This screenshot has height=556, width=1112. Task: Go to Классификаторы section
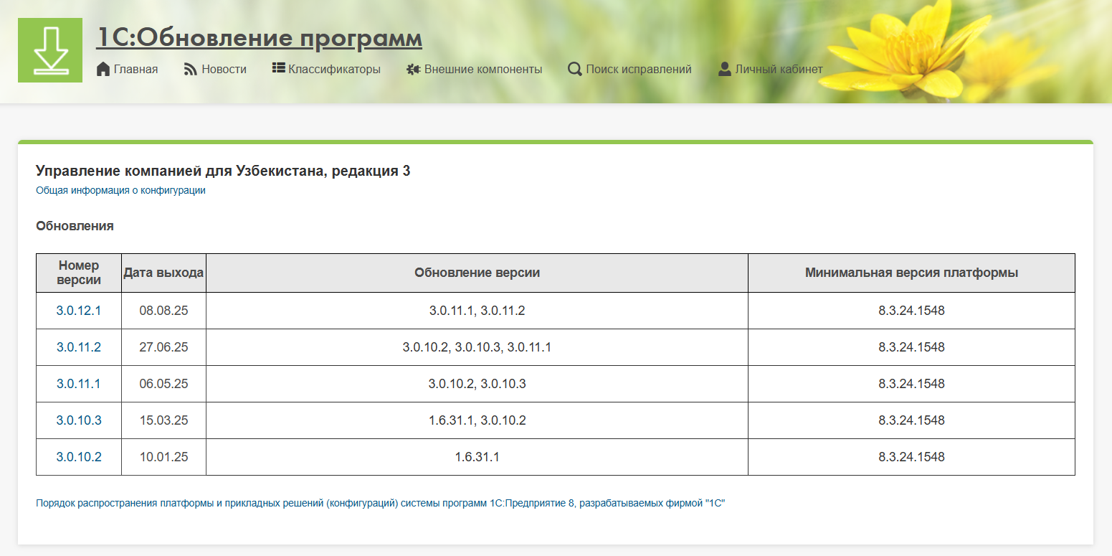point(334,70)
